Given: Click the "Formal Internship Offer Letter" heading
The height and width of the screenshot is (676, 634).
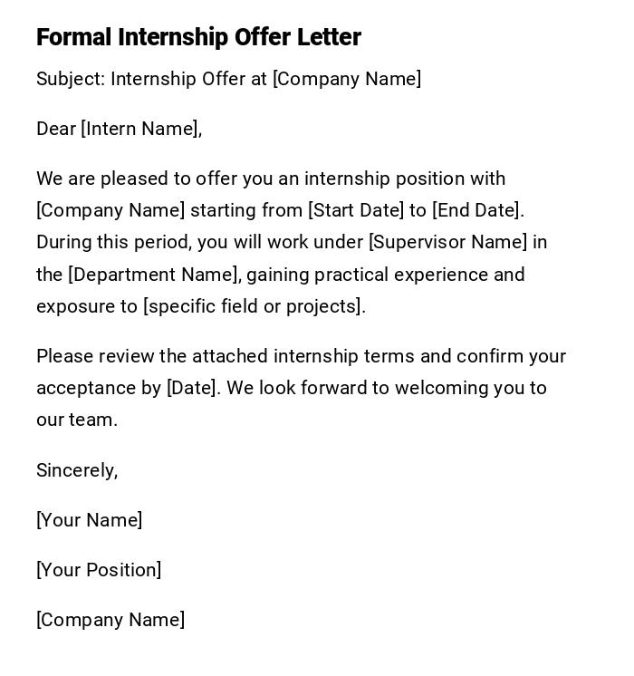Looking at the screenshot, I should click(x=198, y=37).
